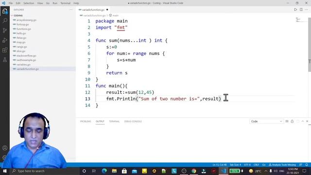
Task: Open the Go menu
Action: point(48,3)
